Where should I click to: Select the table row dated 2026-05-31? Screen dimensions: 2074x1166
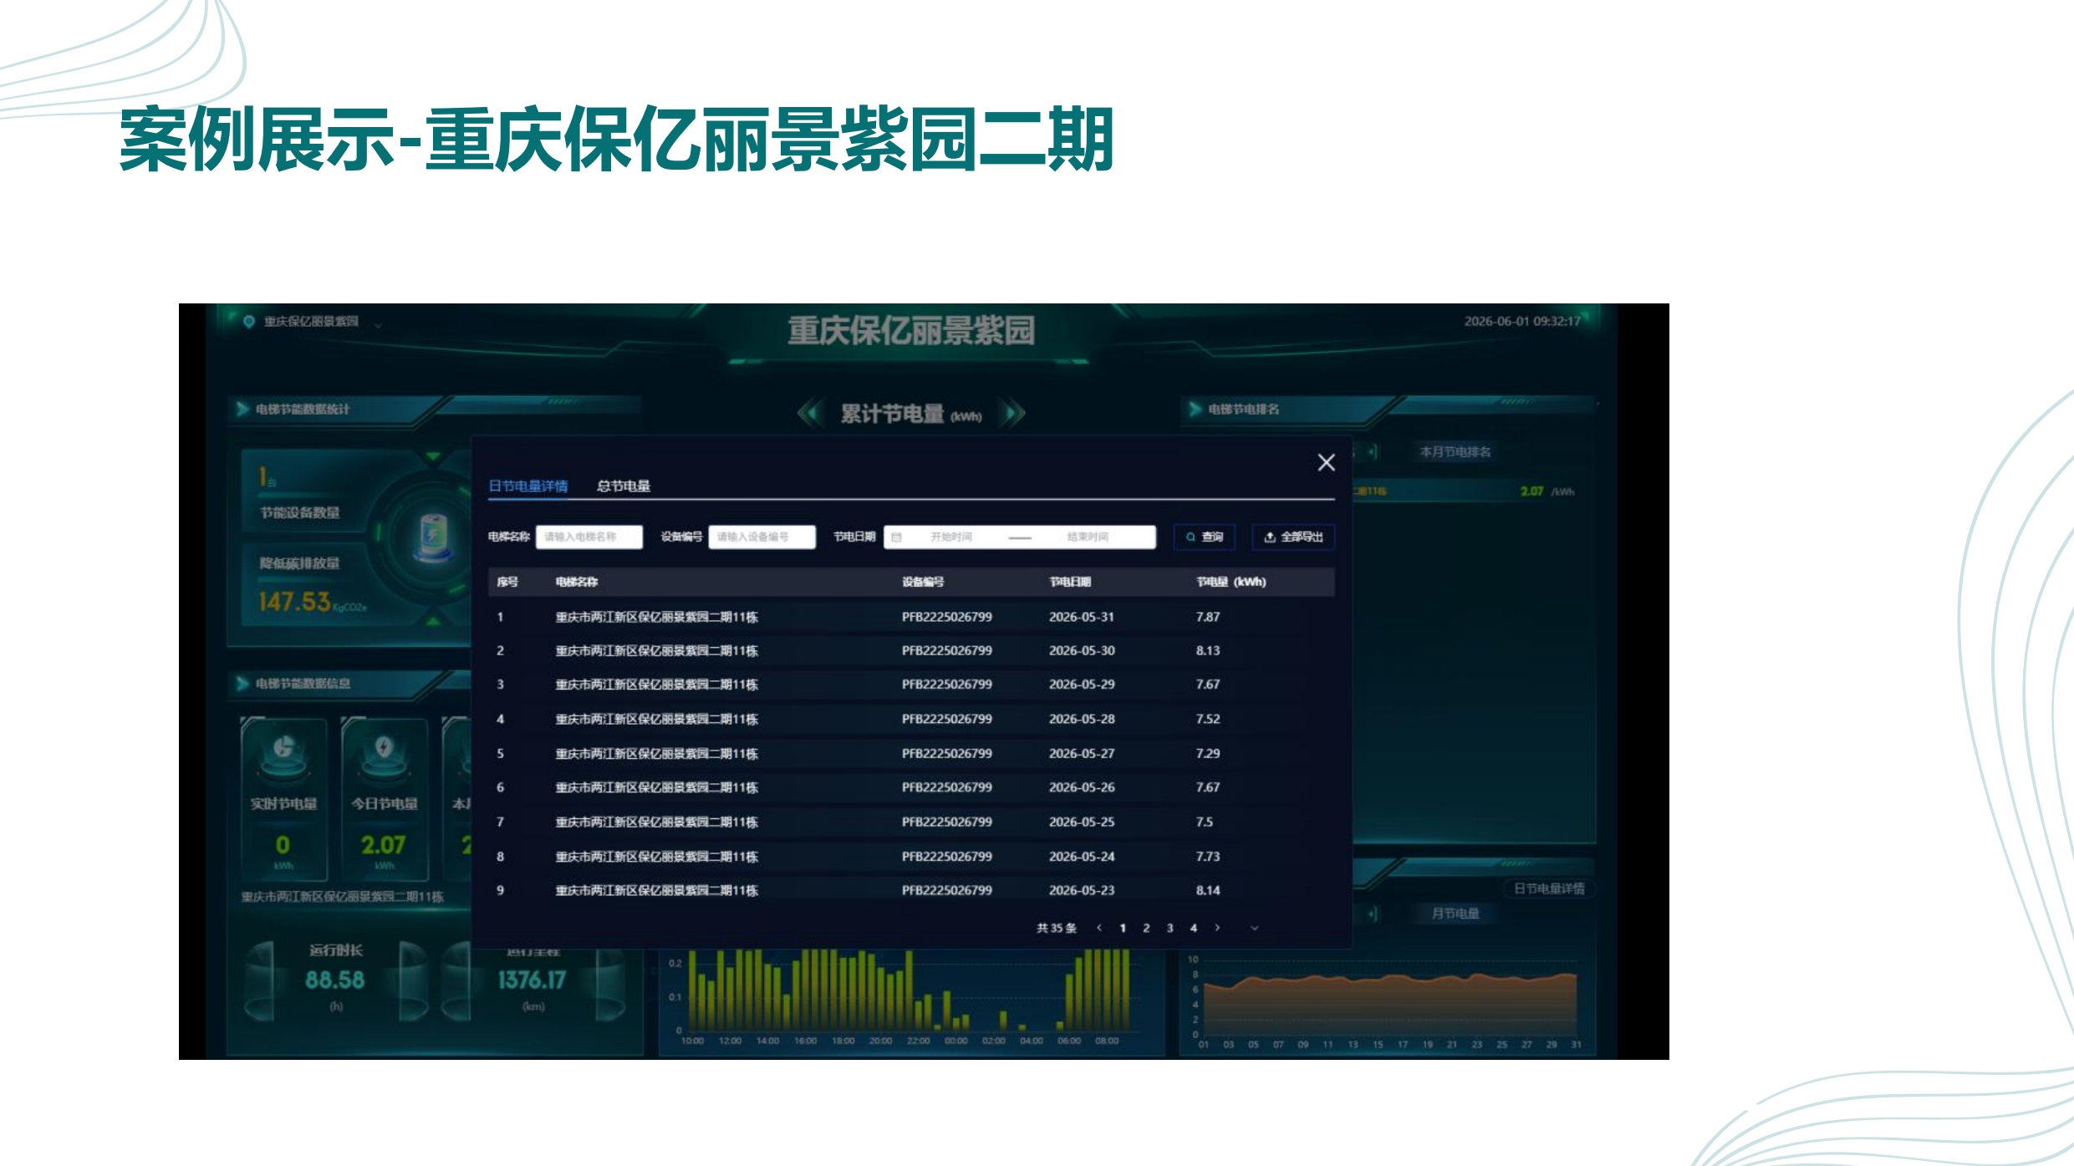[x=911, y=617]
